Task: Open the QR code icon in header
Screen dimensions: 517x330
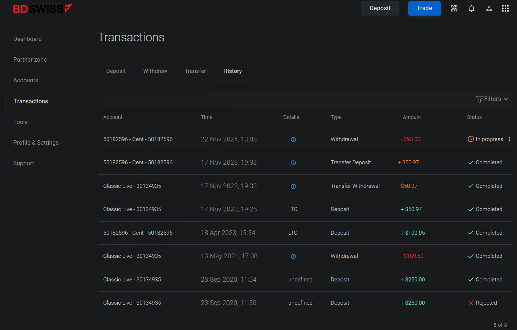Action: [454, 8]
